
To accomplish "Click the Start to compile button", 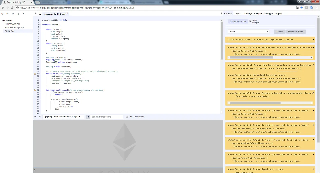I will point(238,22).
